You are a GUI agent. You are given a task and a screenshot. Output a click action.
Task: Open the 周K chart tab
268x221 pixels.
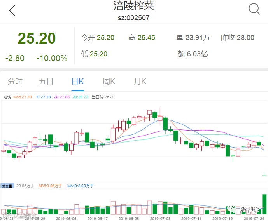coord(109,81)
